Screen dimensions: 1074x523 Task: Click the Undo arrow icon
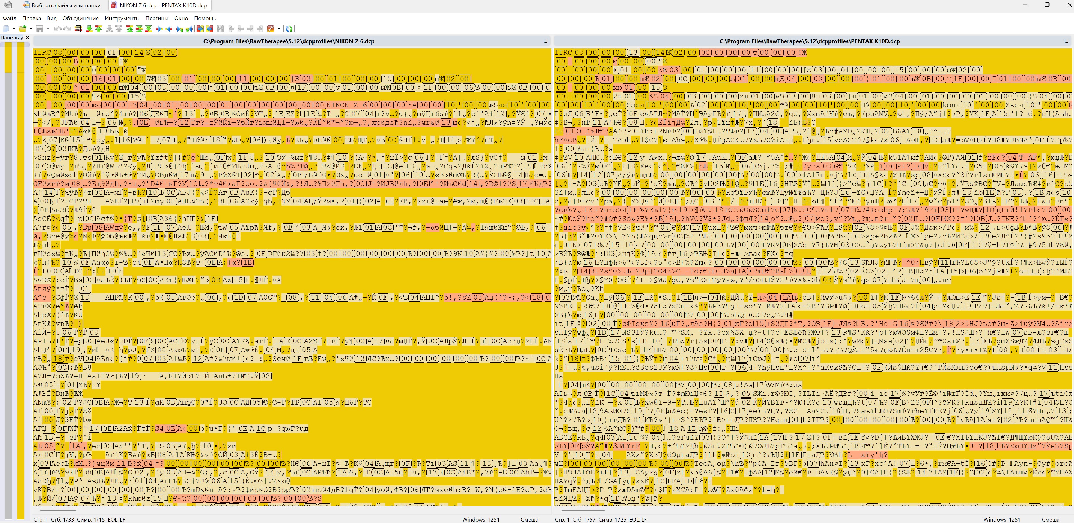click(58, 29)
